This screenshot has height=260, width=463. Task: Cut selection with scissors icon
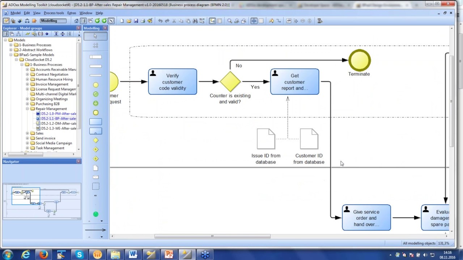[x=174, y=21]
